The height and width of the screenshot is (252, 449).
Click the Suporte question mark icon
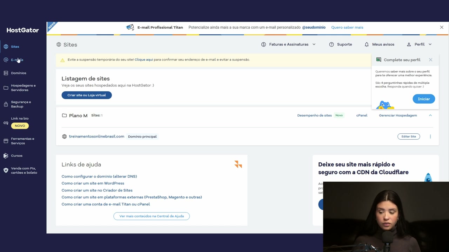pos(331,44)
